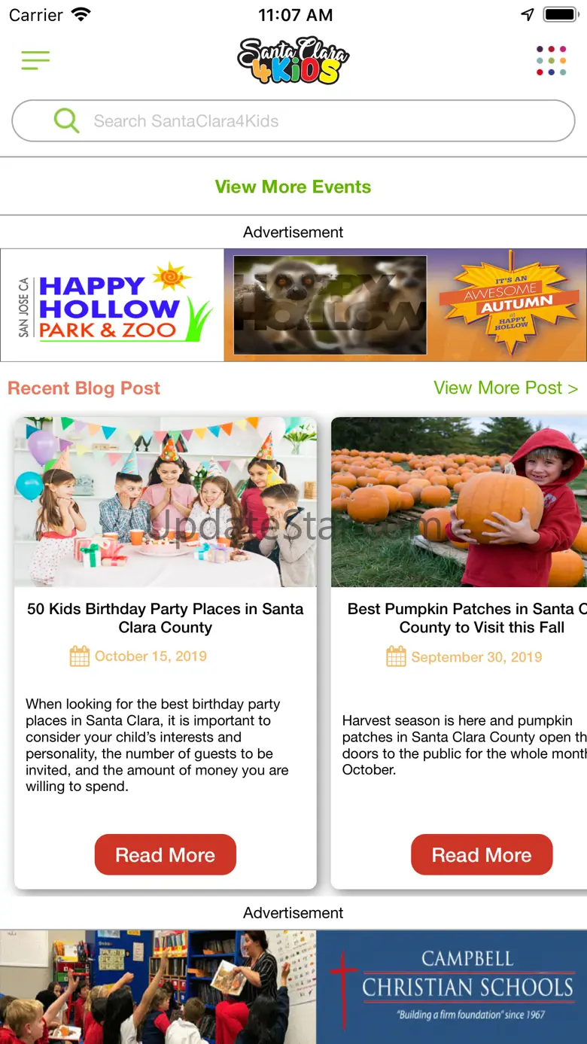Read More about pumpkin patches

482,855
